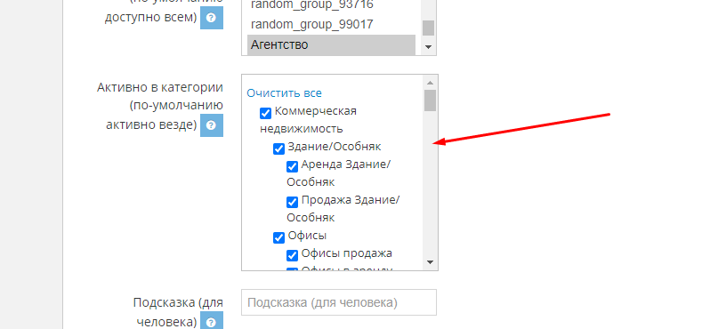Viewport: 718px width, 329px height.
Task: Uncheck the "Здание/Особняк" checkbox
Action: click(x=278, y=149)
